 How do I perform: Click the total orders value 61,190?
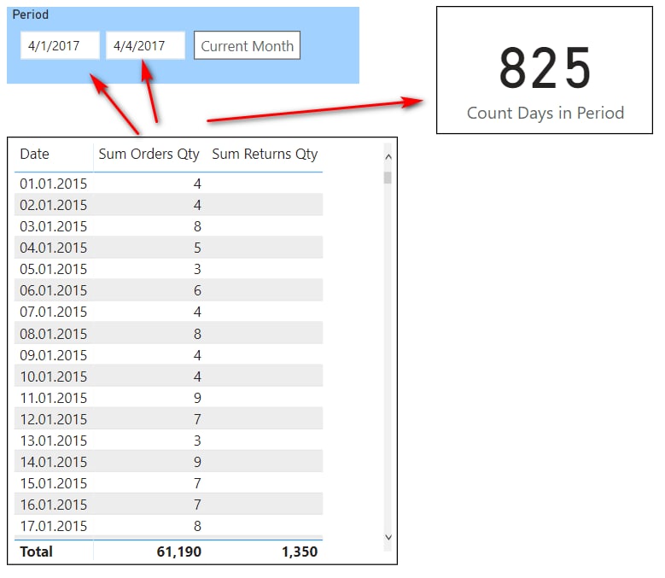click(x=179, y=552)
